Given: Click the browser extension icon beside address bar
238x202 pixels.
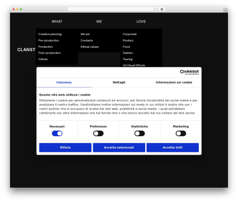Looking at the screenshot, I should (162, 9).
